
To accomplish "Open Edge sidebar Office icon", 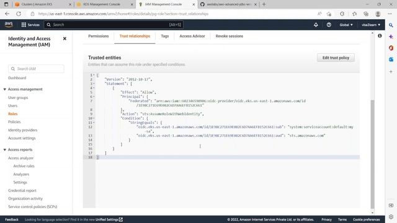I will pos(391,48).
